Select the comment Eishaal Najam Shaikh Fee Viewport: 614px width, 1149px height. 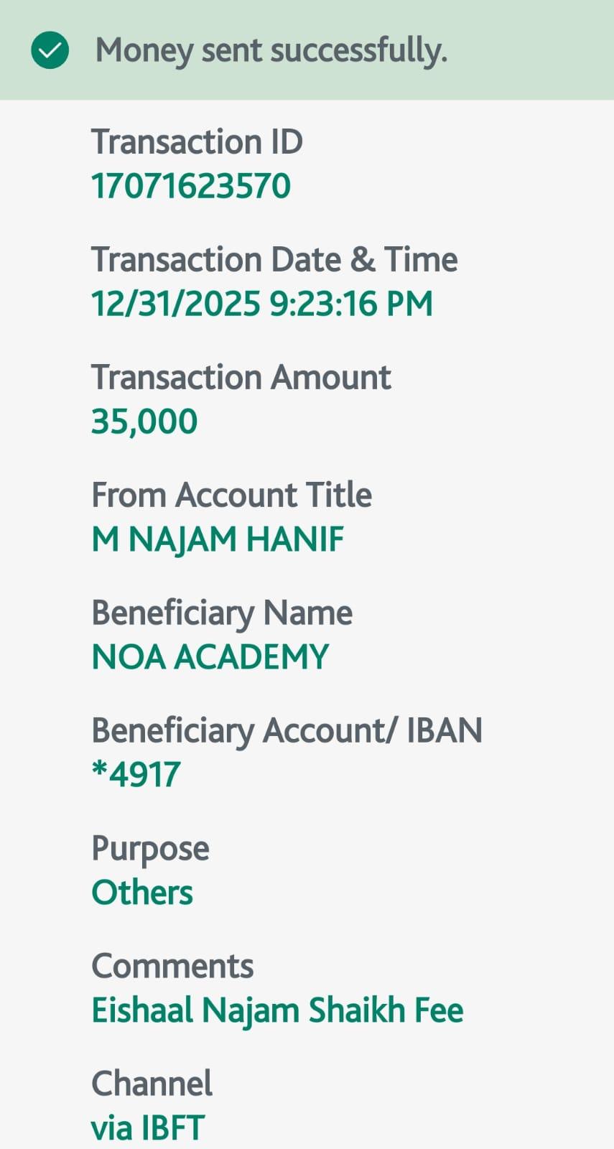click(x=277, y=1010)
